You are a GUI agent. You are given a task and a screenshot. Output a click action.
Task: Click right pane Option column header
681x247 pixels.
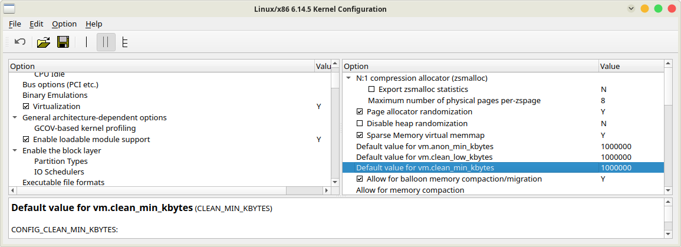471,67
